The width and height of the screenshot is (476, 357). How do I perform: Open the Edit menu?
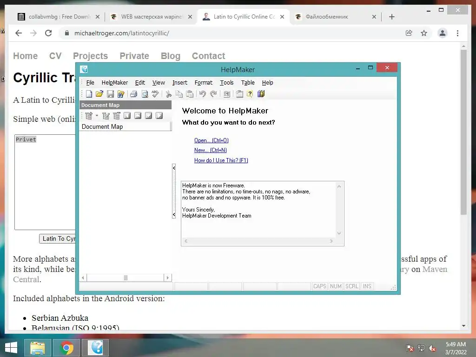pos(140,83)
